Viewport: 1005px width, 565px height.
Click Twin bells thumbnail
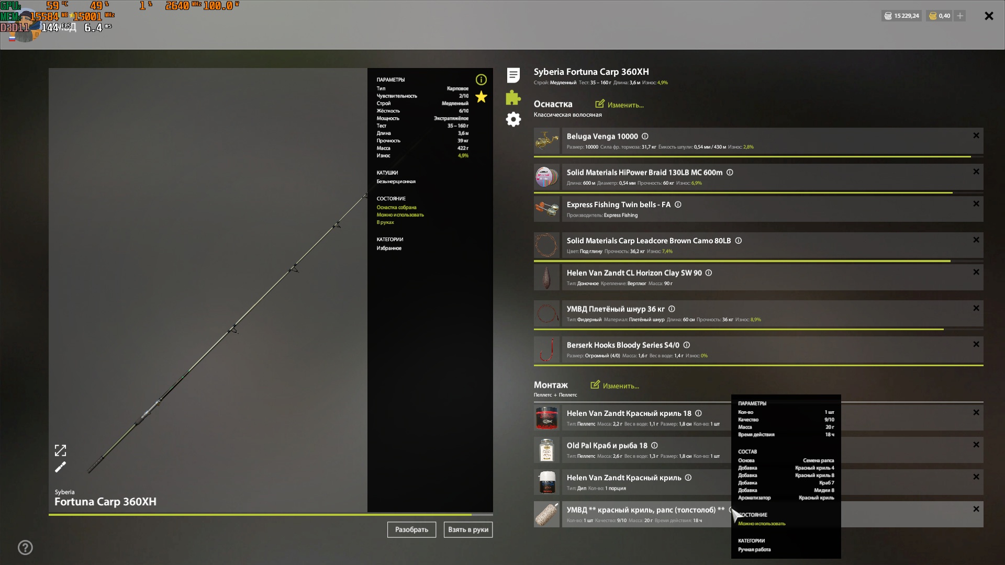[546, 209]
